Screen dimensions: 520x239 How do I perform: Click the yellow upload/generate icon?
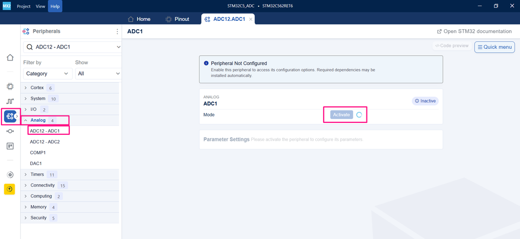9,189
